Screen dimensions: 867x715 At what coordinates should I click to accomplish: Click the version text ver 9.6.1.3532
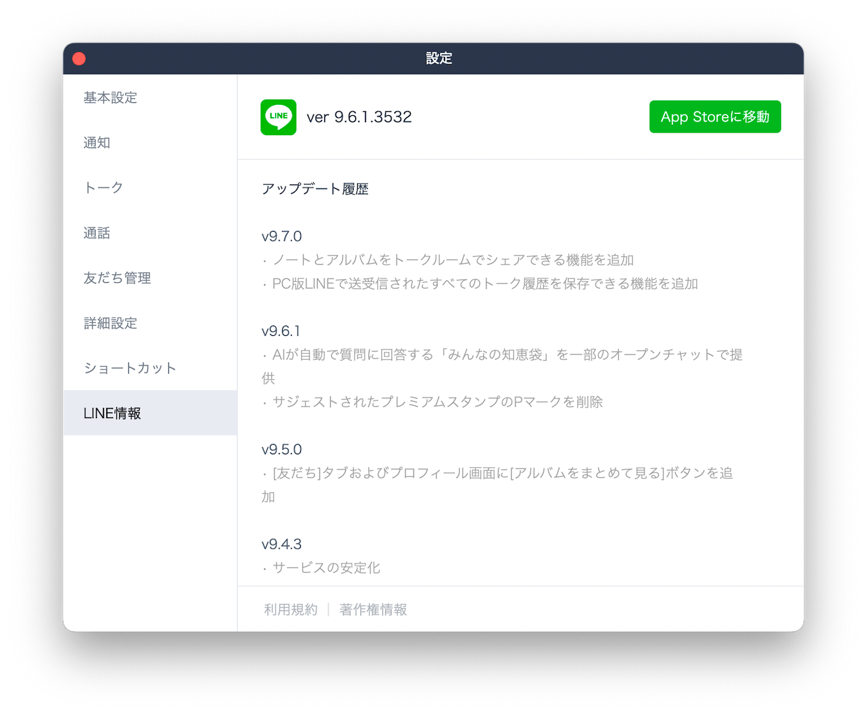(359, 117)
